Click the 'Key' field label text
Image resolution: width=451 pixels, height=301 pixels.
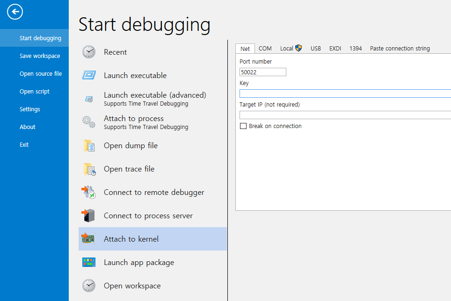[244, 83]
